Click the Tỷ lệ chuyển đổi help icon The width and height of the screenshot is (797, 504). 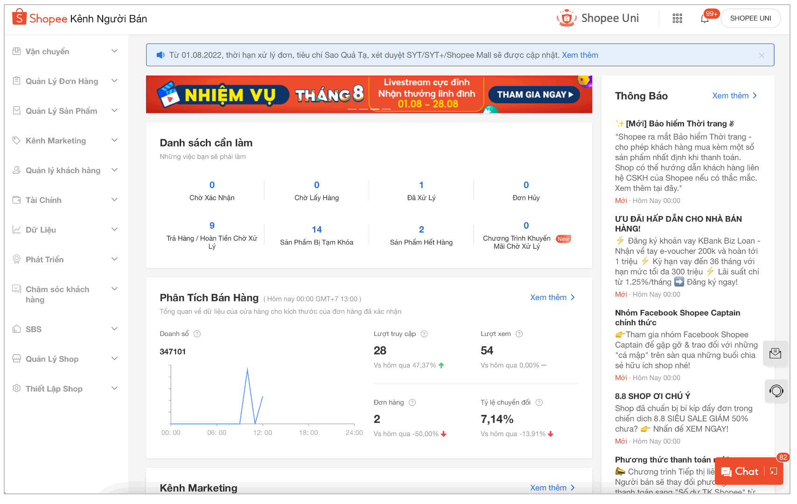click(539, 402)
